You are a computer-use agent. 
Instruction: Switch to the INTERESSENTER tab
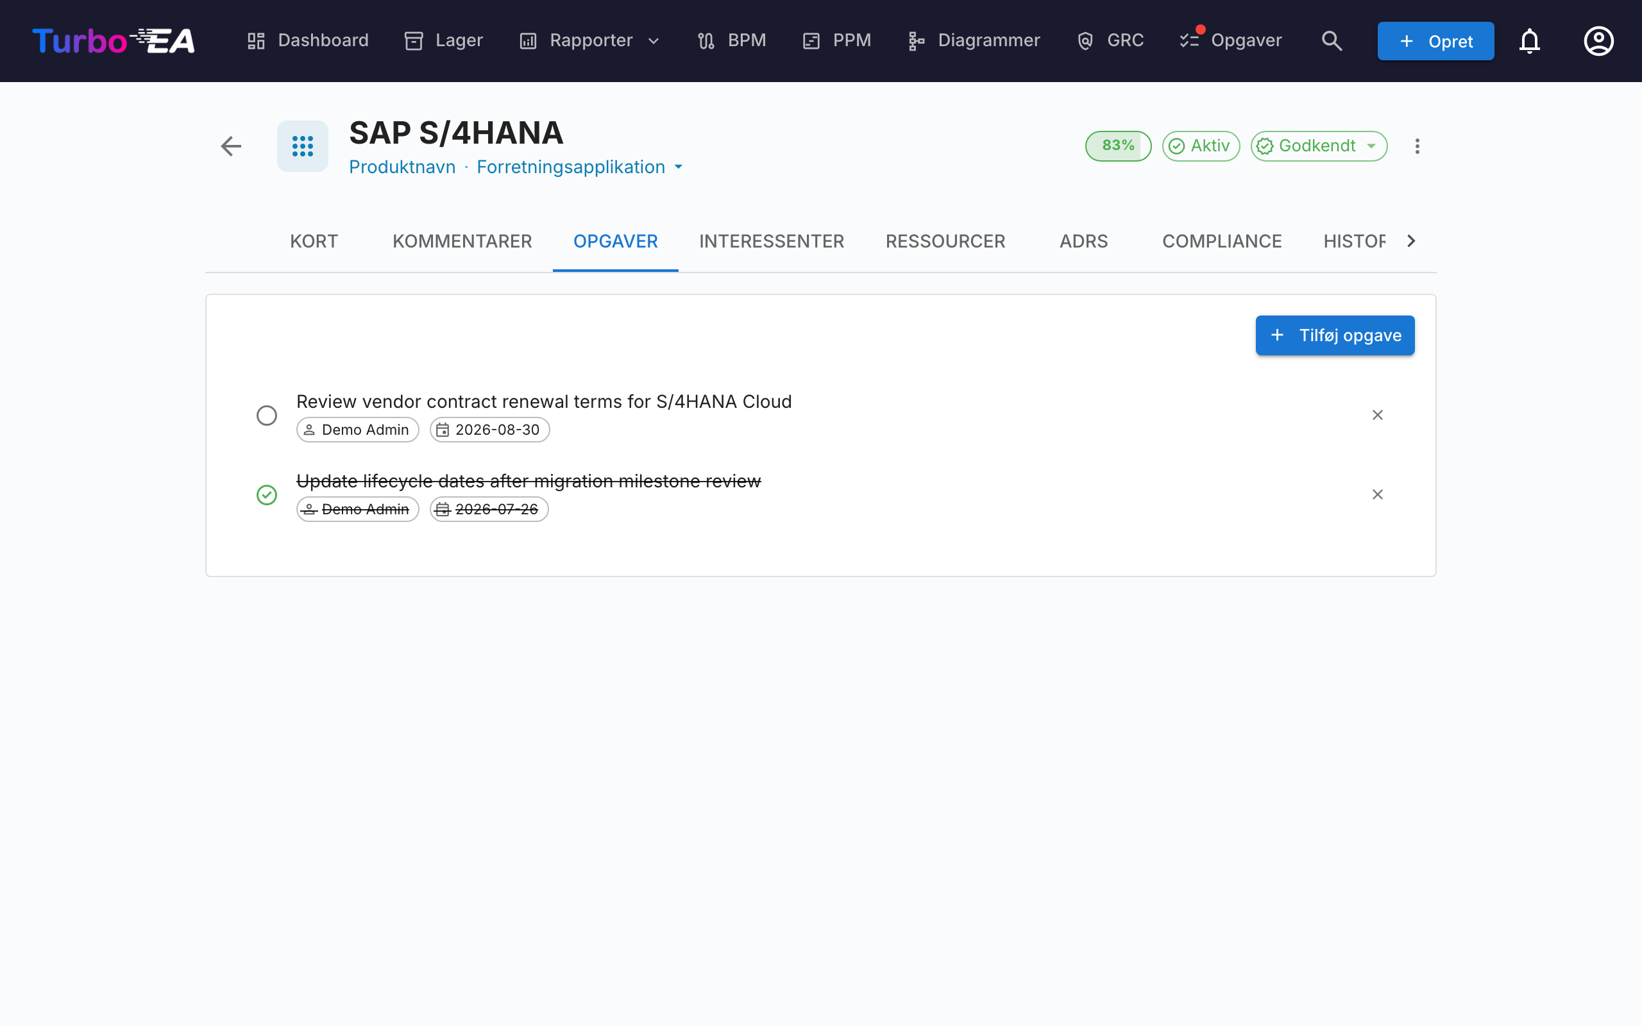(x=772, y=241)
